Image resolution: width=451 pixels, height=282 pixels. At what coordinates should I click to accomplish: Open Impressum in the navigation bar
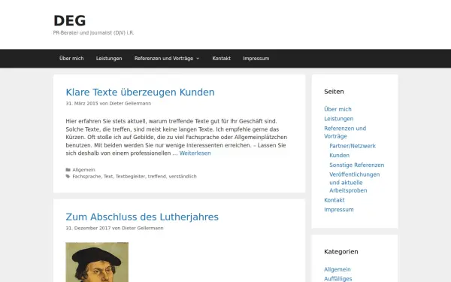(256, 59)
